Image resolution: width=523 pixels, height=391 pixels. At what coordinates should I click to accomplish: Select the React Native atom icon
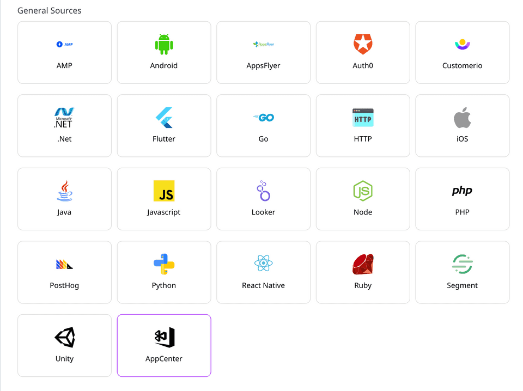[263, 264]
